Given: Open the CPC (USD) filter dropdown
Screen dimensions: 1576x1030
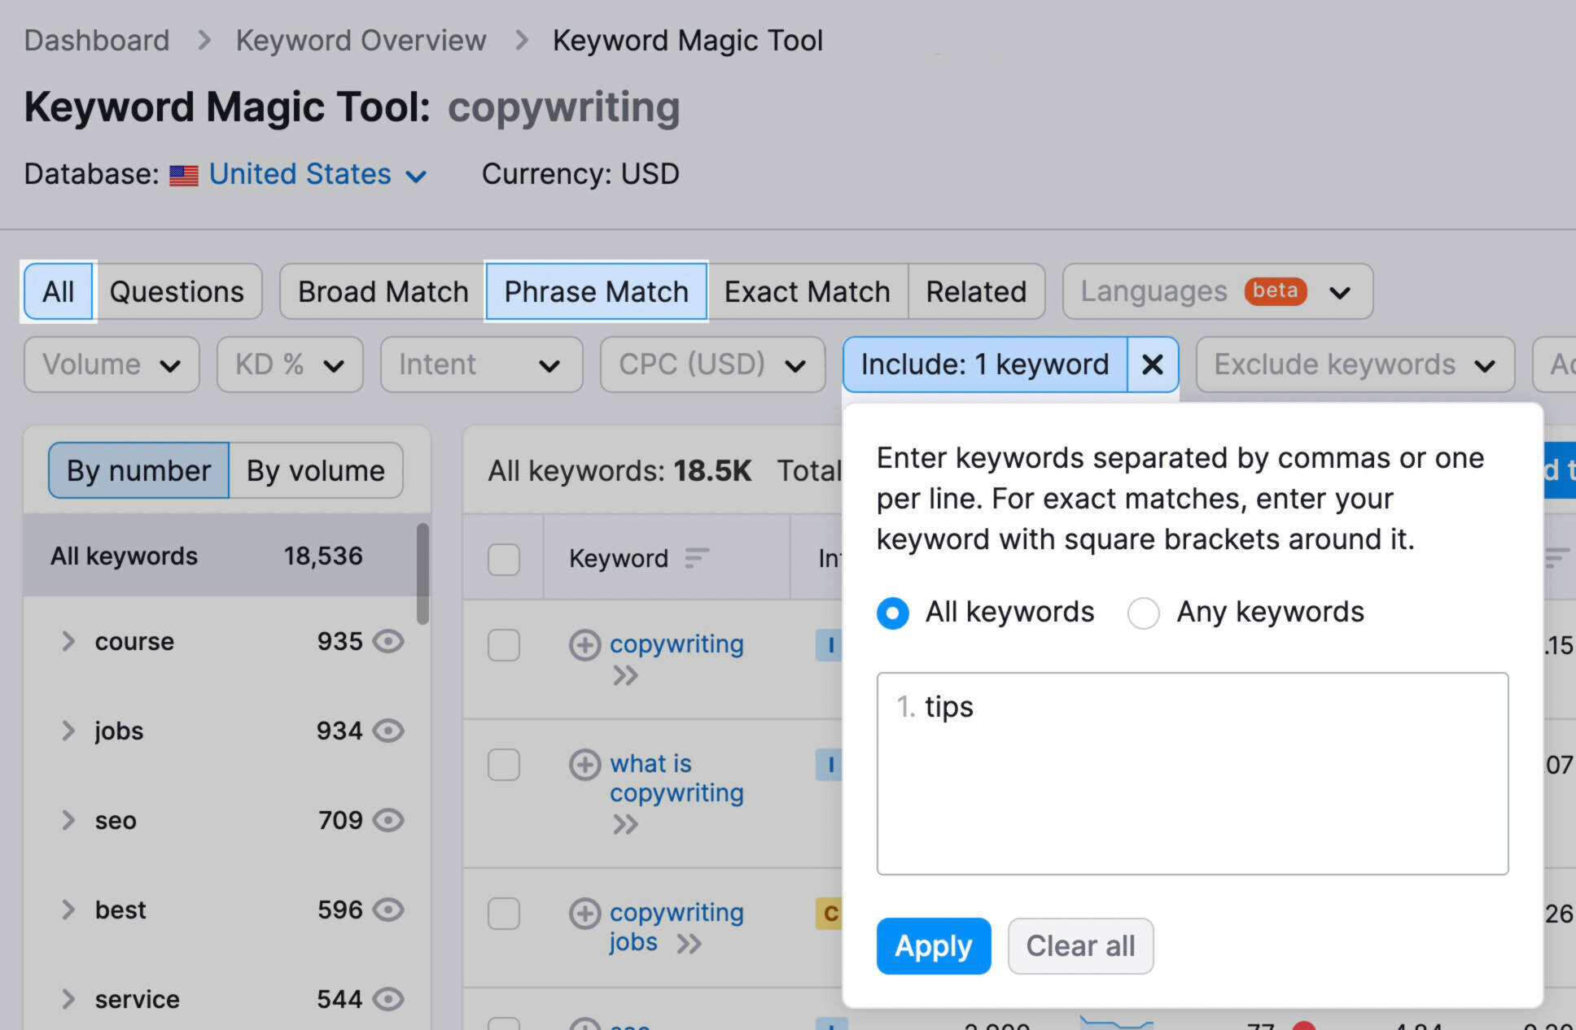Looking at the screenshot, I should [712, 364].
